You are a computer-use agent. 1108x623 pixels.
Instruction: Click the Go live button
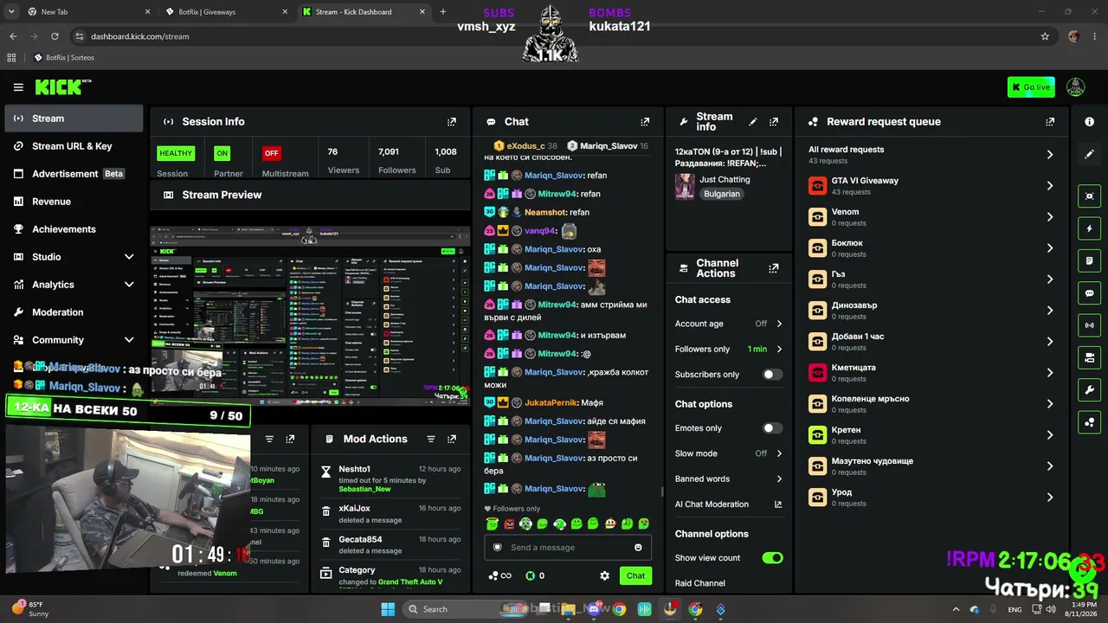pos(1031,87)
